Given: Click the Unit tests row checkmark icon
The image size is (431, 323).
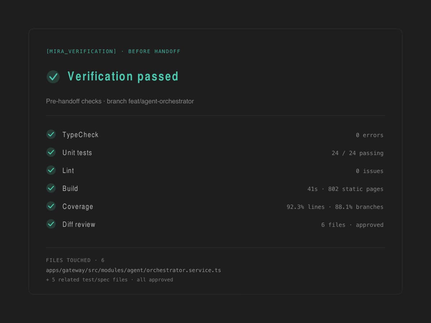Looking at the screenshot, I should (51, 152).
